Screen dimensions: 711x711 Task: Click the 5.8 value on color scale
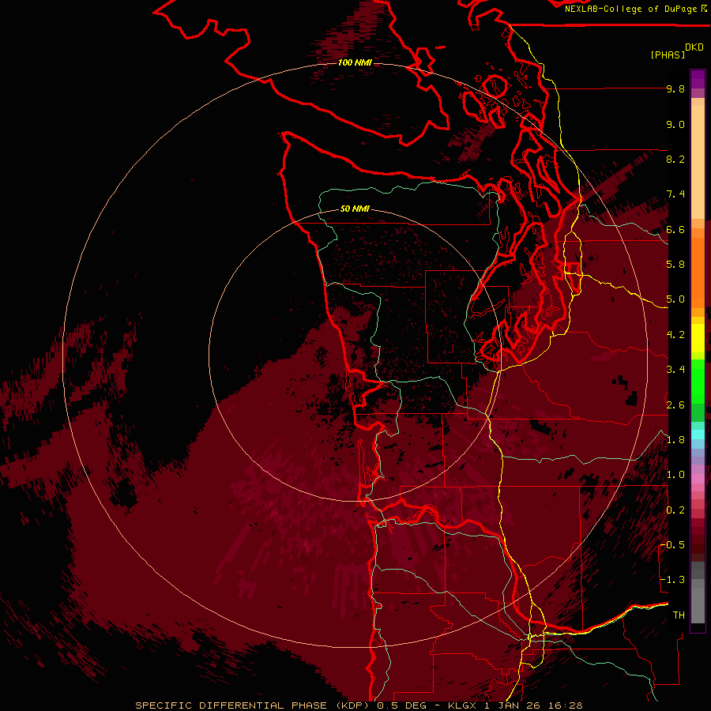(675, 265)
